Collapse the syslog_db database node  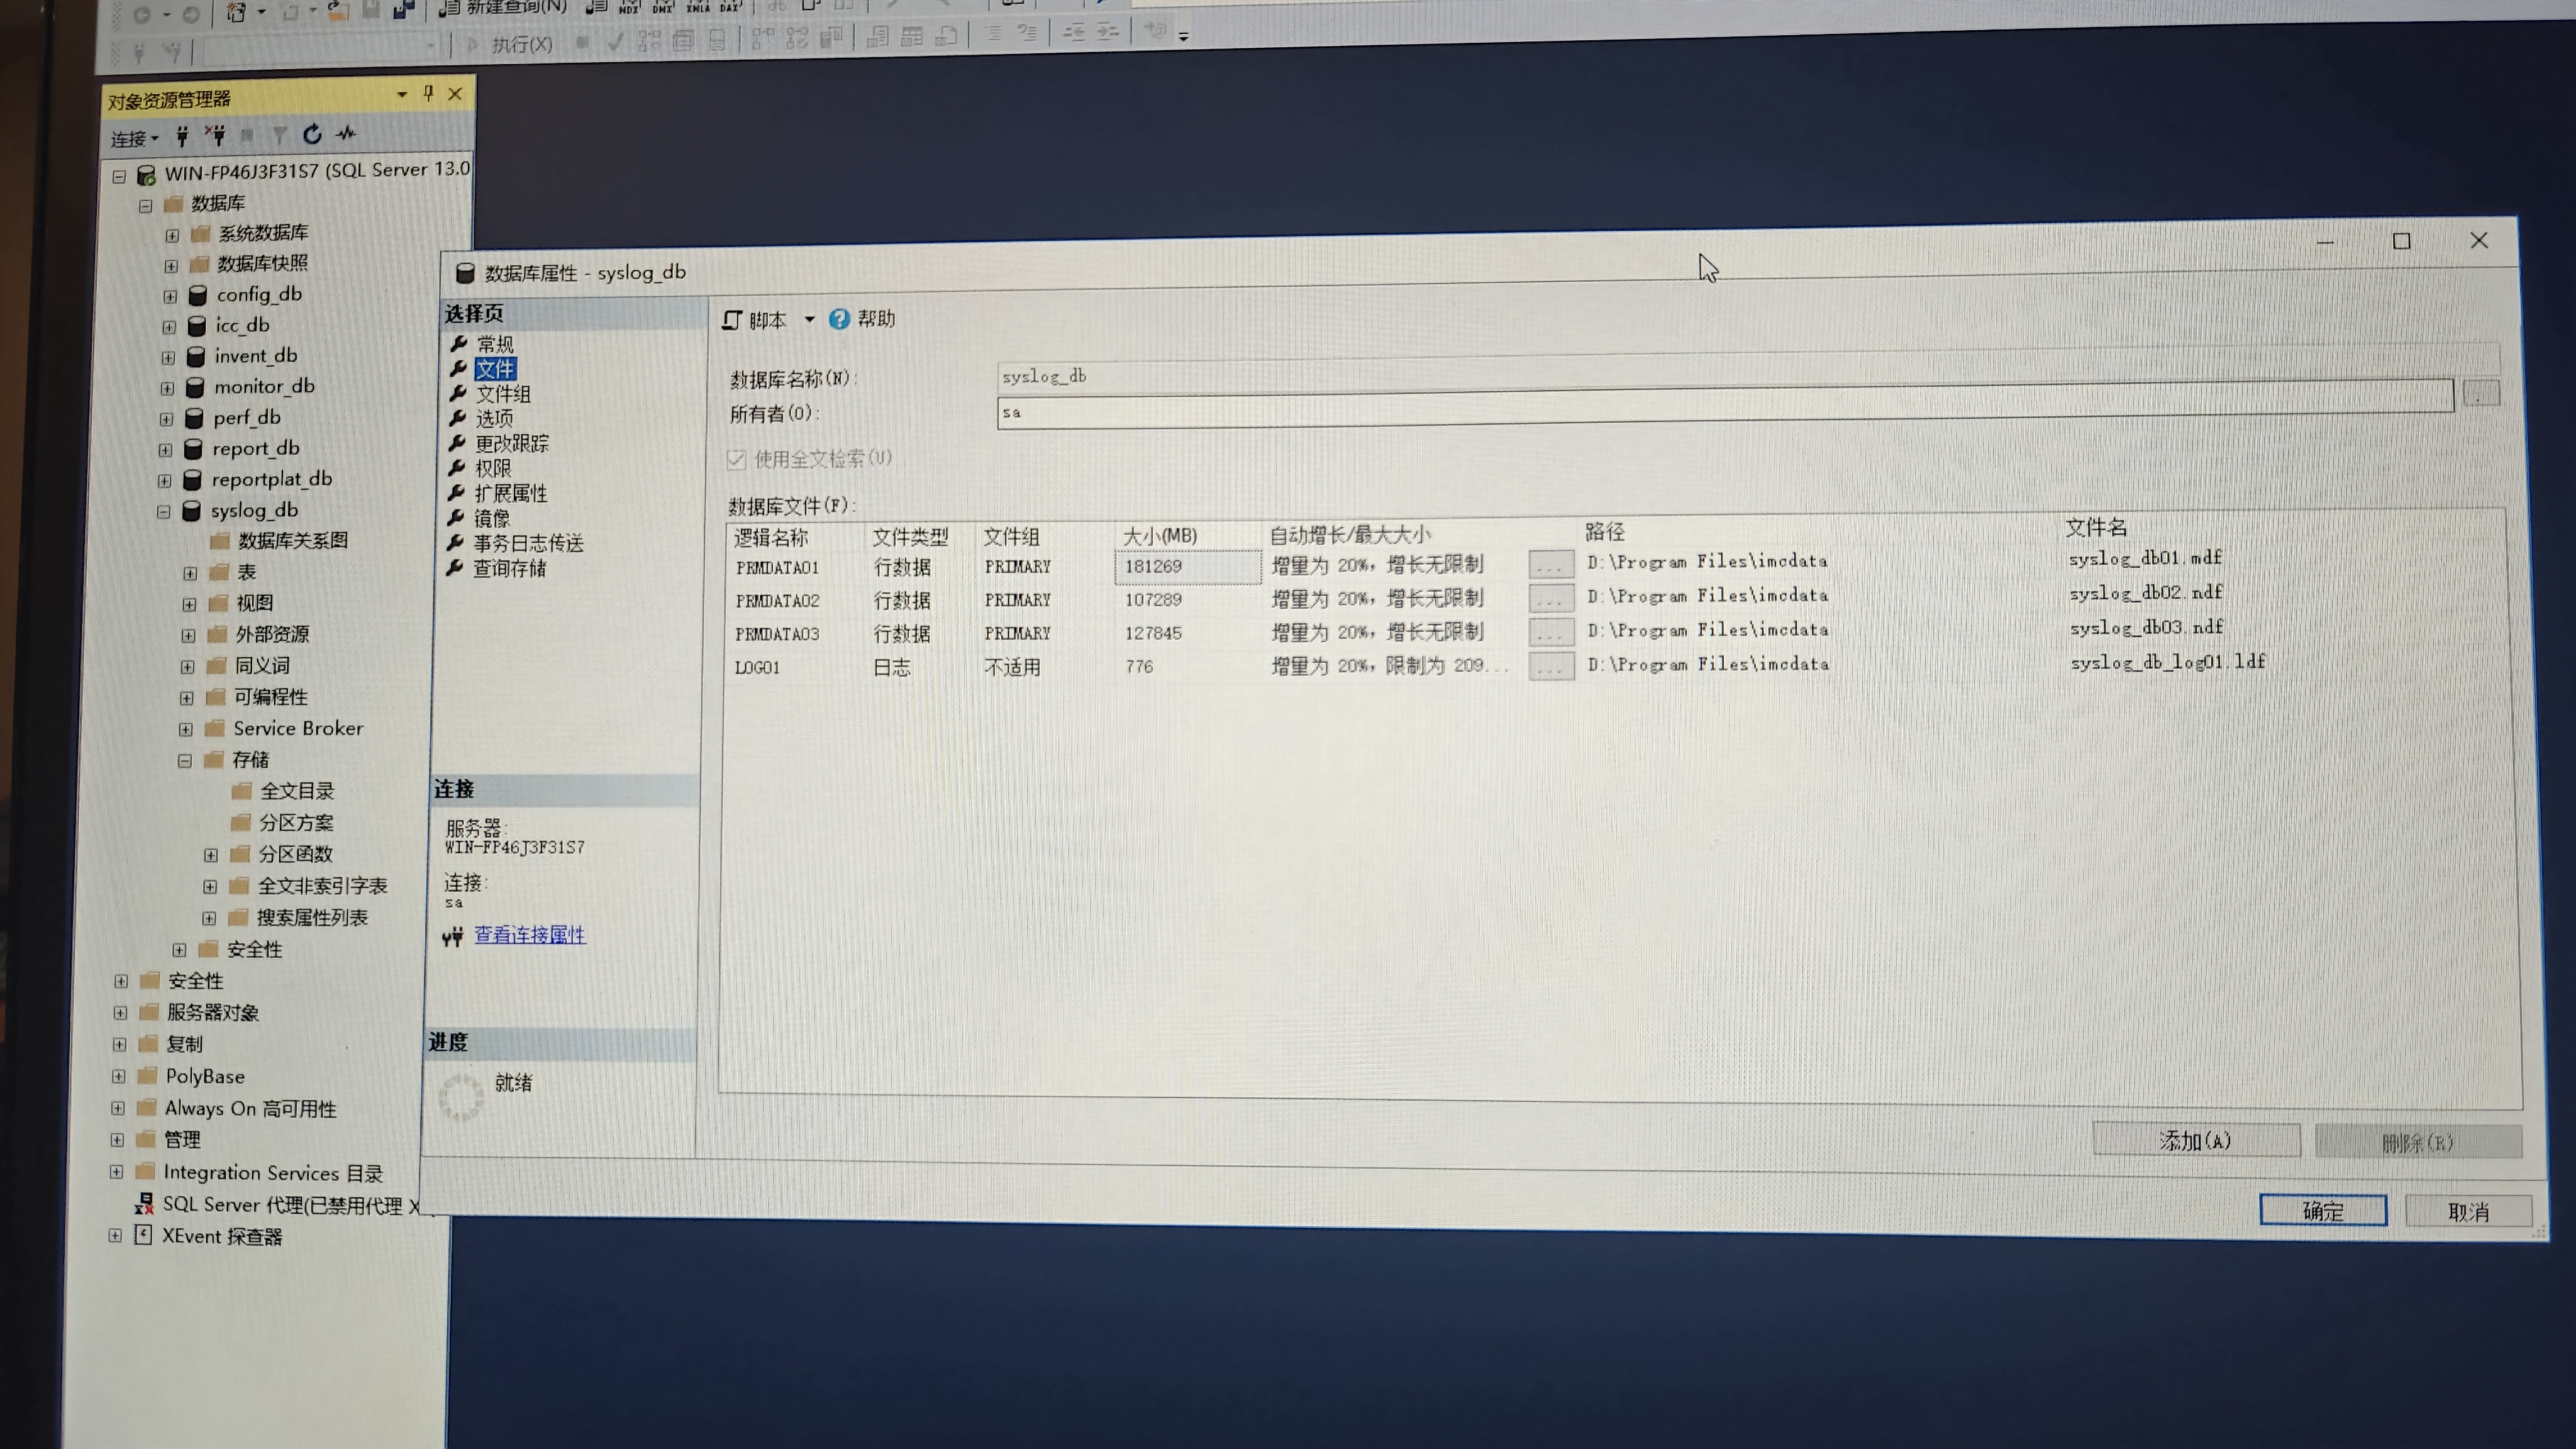[x=163, y=512]
